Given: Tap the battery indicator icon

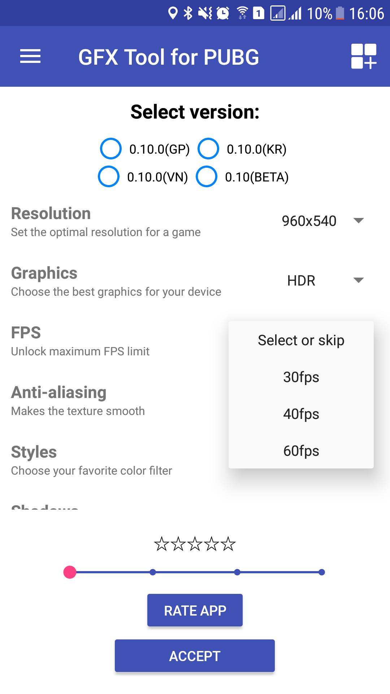Looking at the screenshot, I should [x=340, y=13].
